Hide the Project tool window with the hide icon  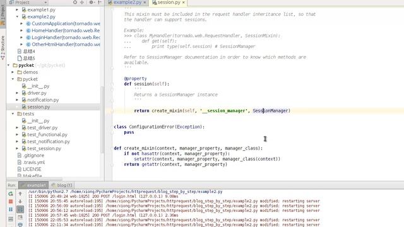pos(100,3)
